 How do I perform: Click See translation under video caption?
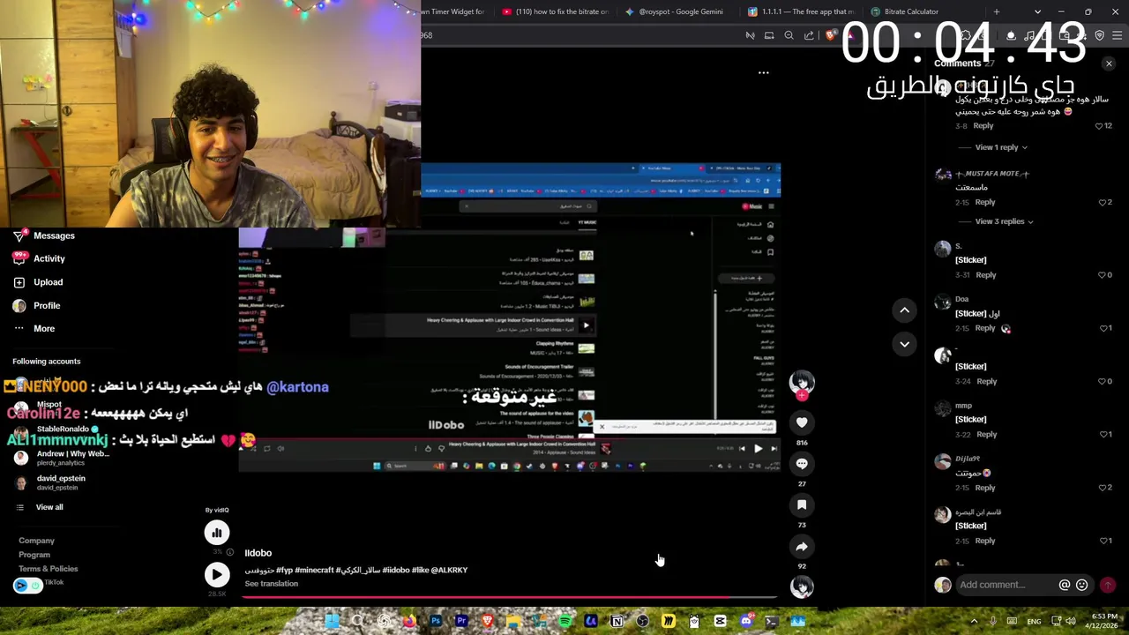(272, 584)
